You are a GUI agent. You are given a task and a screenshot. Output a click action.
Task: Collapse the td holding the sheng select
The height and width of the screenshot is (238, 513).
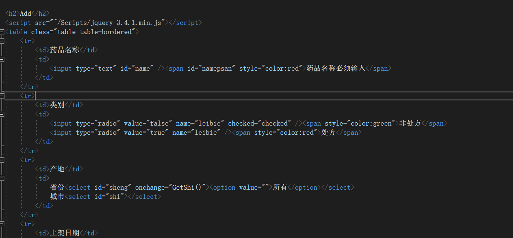coord(2,178)
